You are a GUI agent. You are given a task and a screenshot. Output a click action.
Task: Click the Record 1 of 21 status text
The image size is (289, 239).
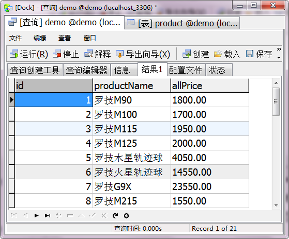214,229
